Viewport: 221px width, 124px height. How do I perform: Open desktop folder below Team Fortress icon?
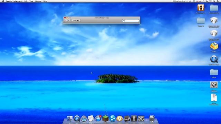point(201,21)
